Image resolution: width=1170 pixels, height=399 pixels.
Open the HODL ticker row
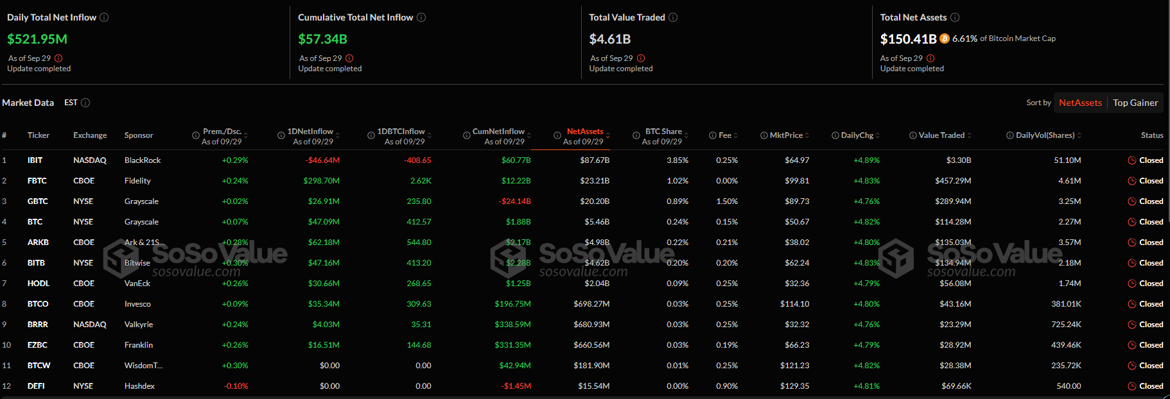(583, 284)
